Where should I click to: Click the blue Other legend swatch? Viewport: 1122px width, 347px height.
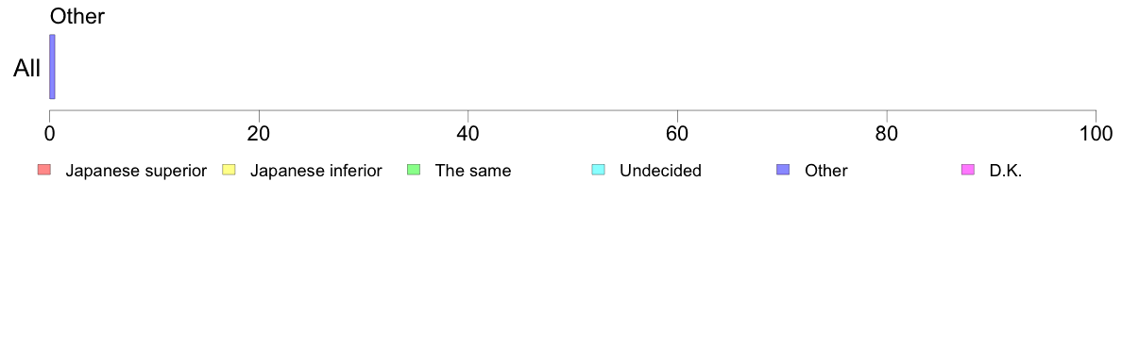[784, 170]
